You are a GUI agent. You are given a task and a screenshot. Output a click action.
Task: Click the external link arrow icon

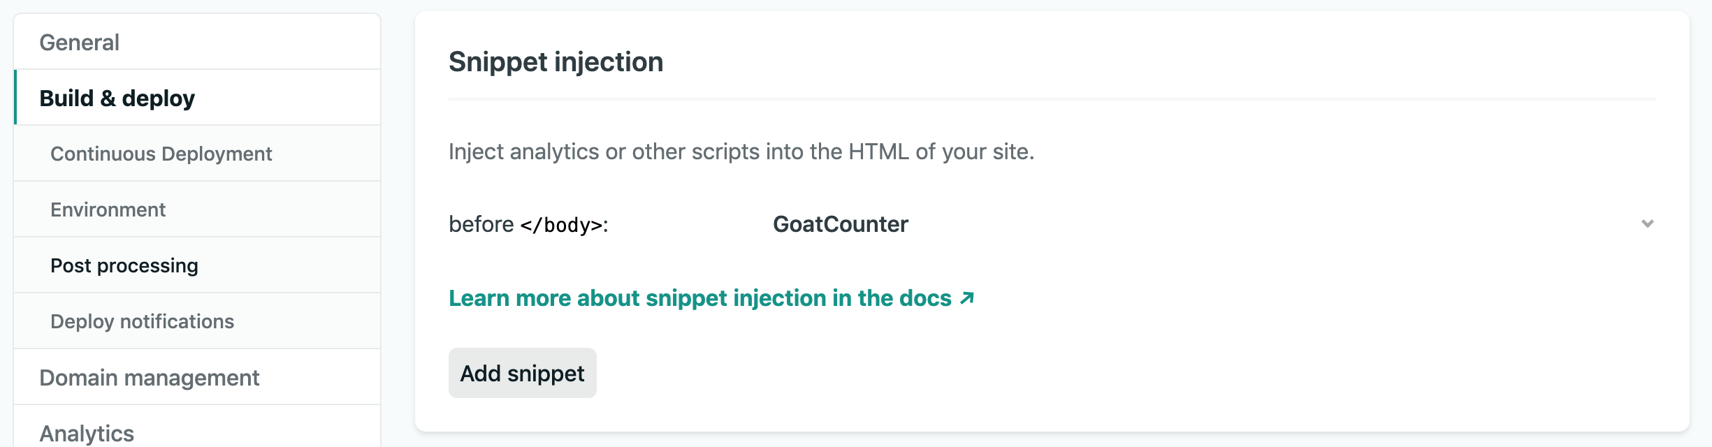click(x=966, y=298)
